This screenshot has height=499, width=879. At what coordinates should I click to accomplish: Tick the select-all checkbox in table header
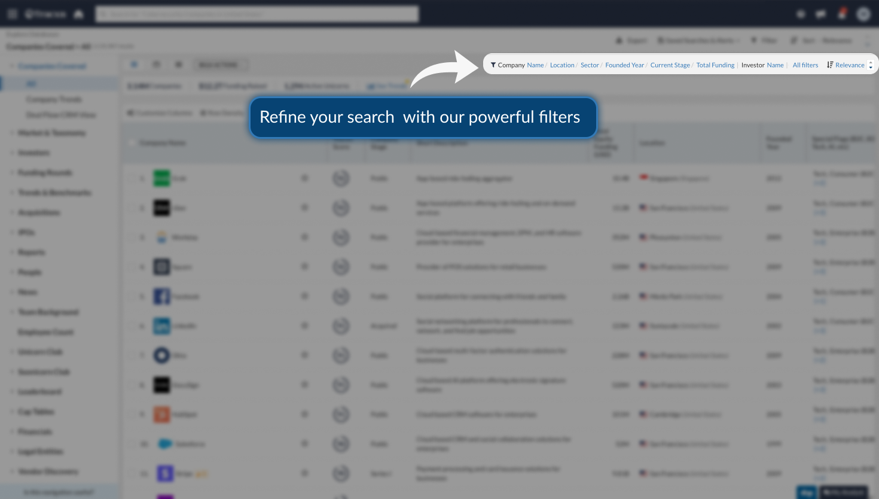[132, 143]
